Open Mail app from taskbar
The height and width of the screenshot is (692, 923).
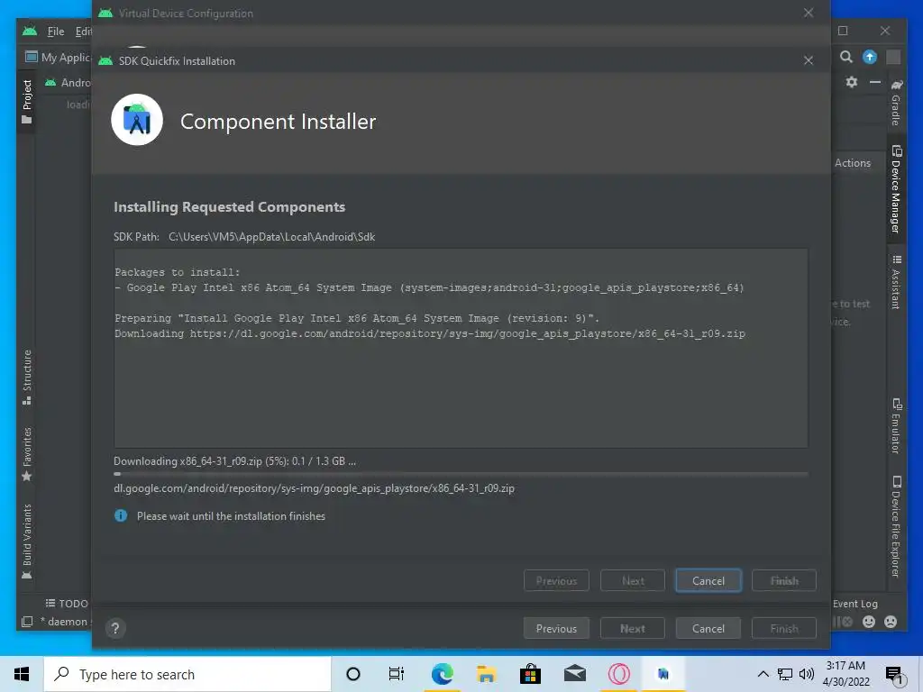pyautogui.click(x=574, y=674)
